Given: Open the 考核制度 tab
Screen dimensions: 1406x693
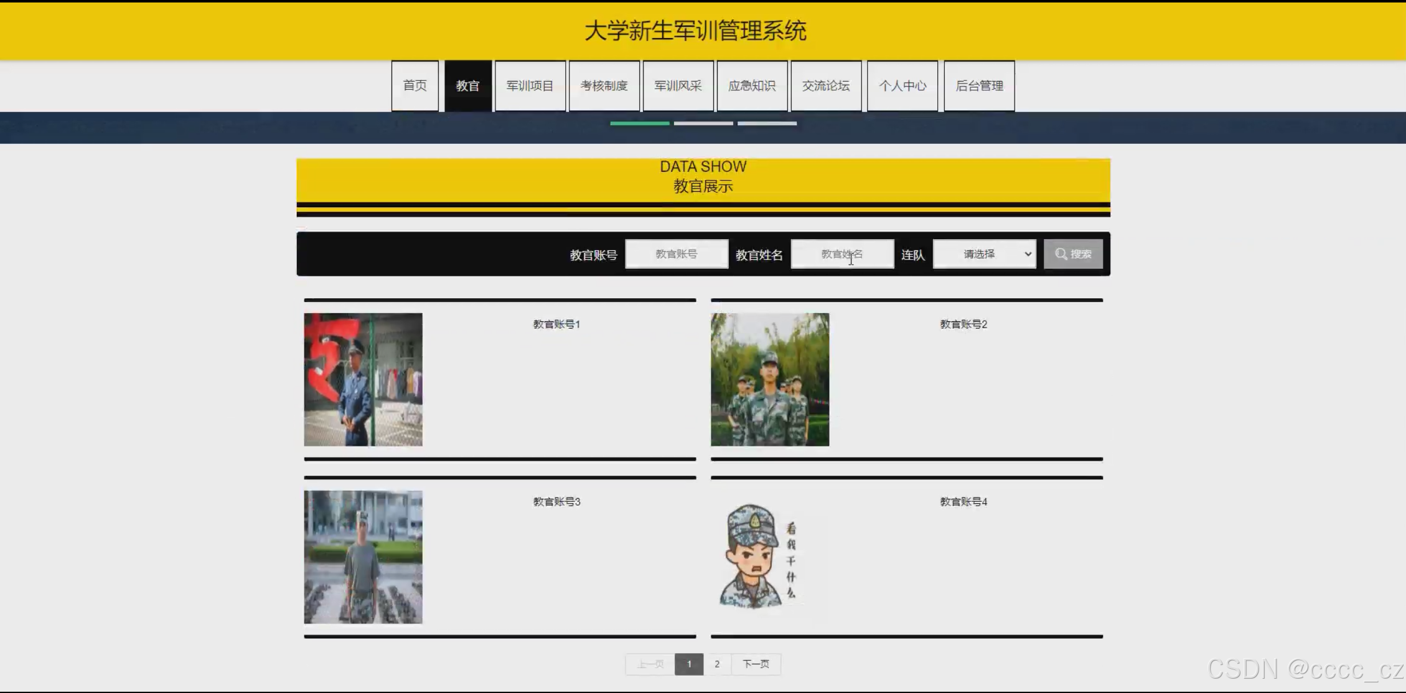Looking at the screenshot, I should coord(604,86).
